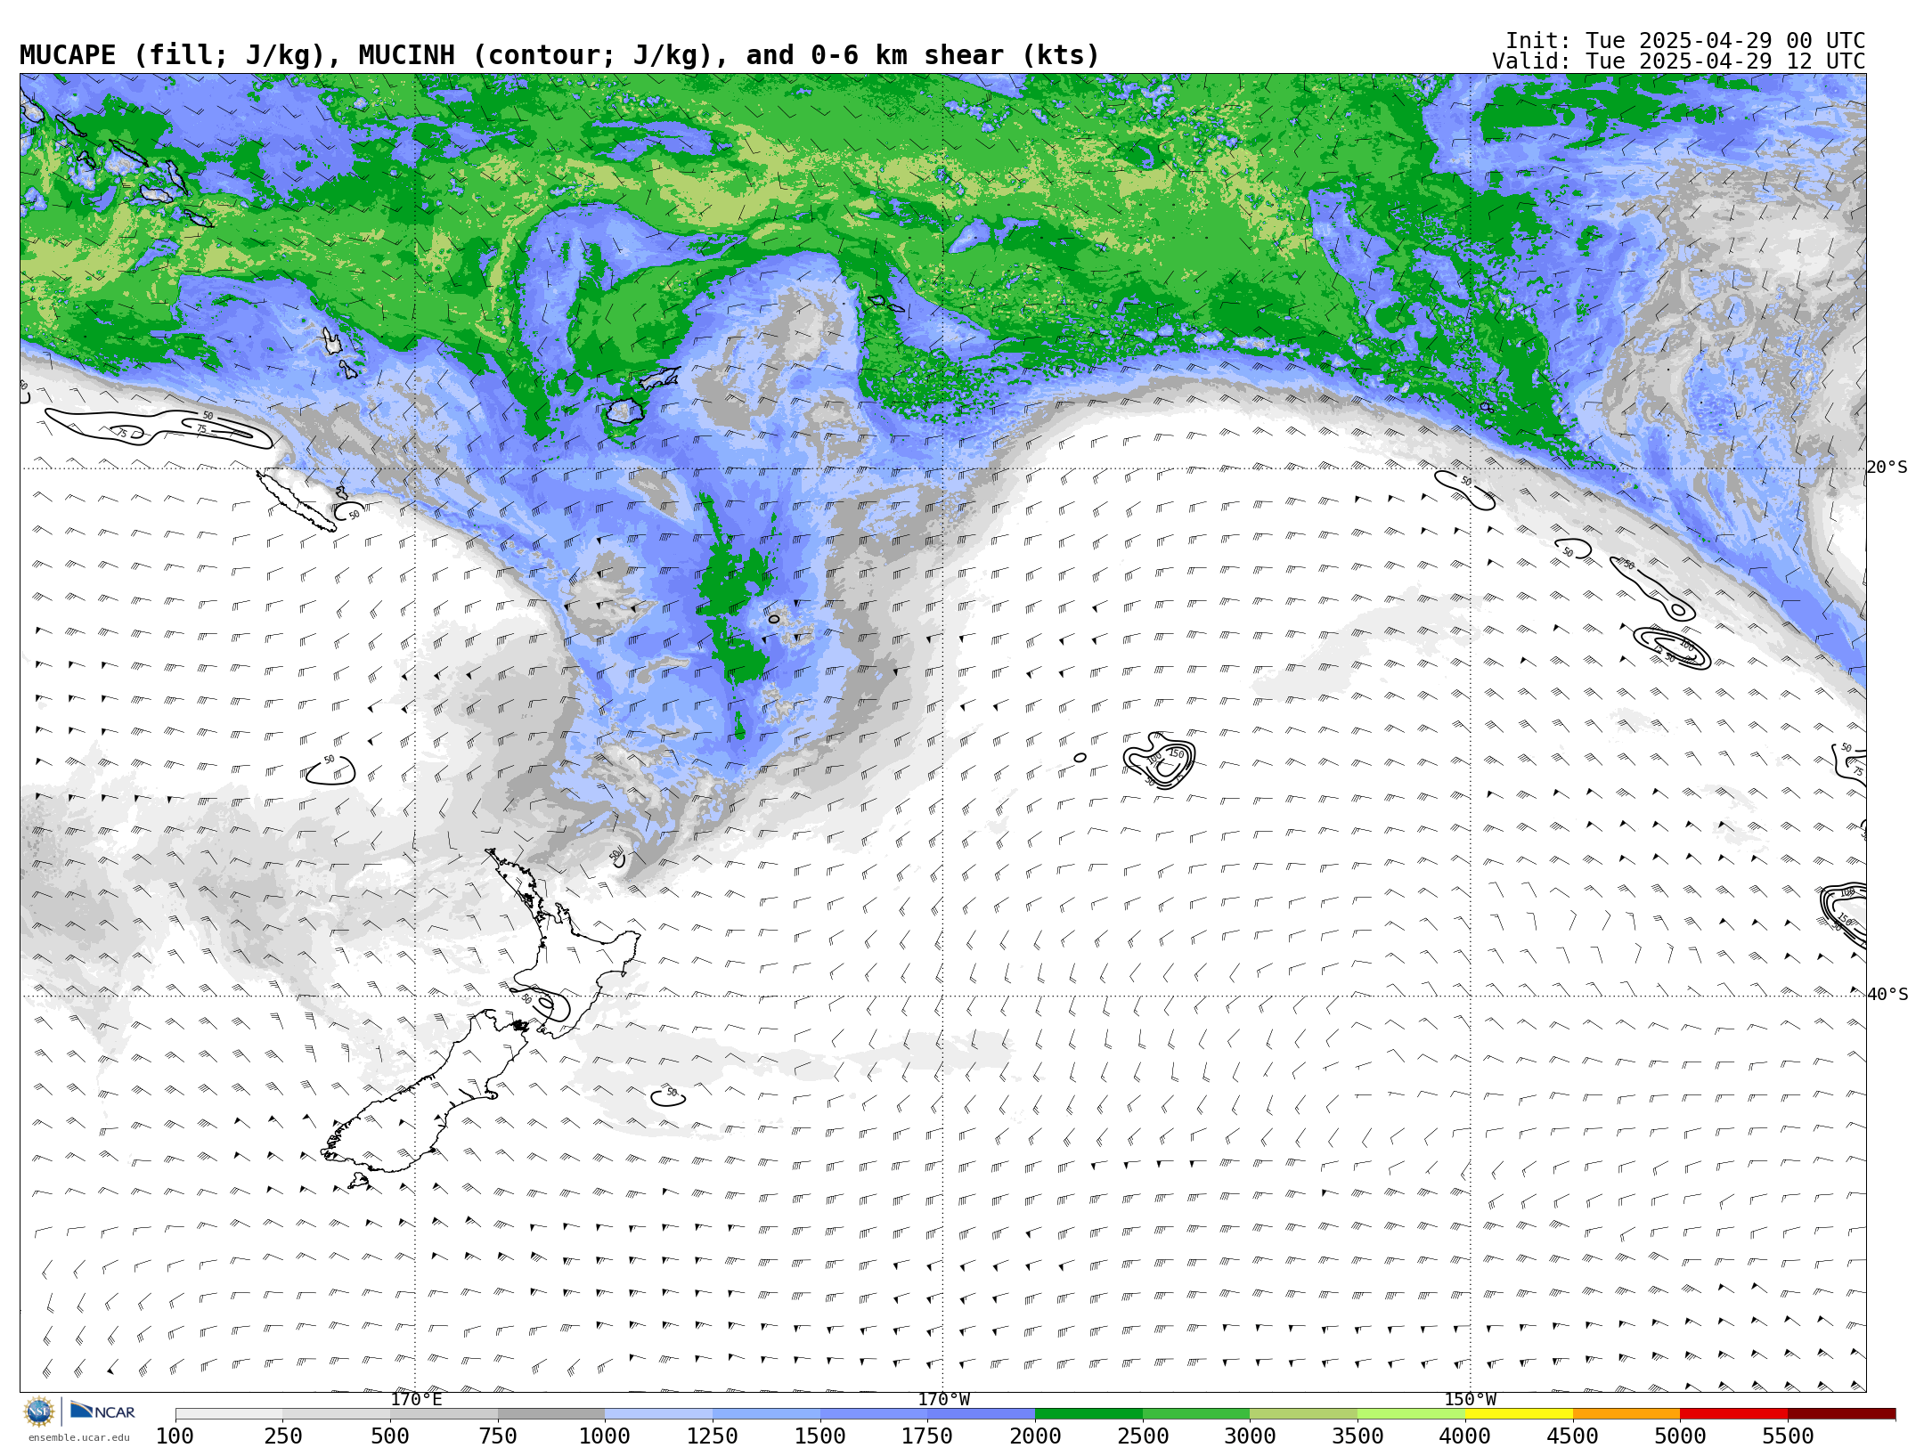Screen dimensions: 1924x1448
Task: Select the MUCAPE chart title text
Action: (x=559, y=55)
